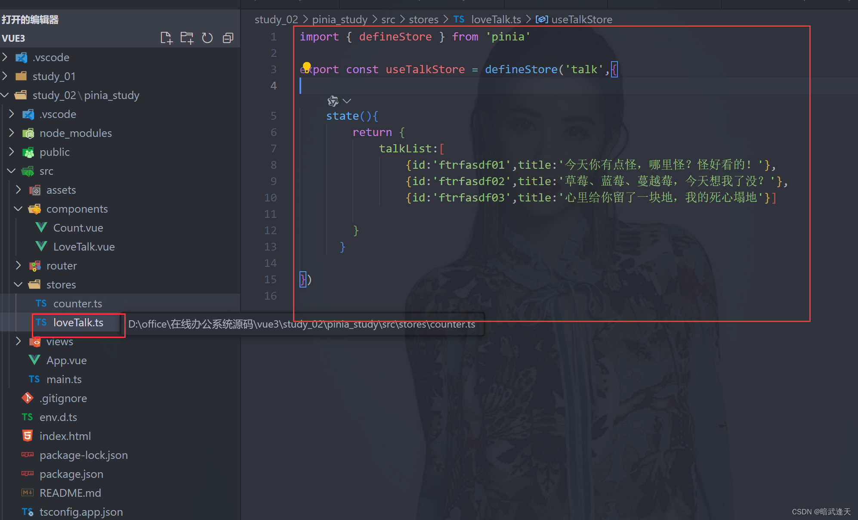858x520 pixels.
Task: Click the HTML5 icon of index.html
Action: [28, 436]
